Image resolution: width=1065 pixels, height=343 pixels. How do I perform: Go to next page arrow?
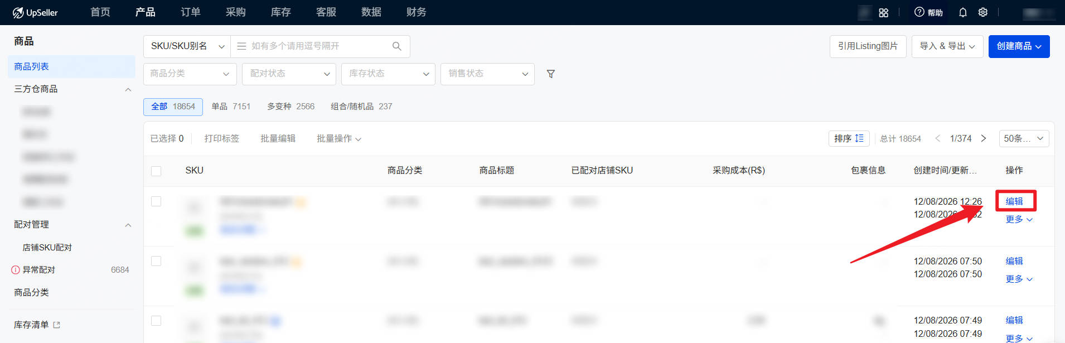pos(984,138)
